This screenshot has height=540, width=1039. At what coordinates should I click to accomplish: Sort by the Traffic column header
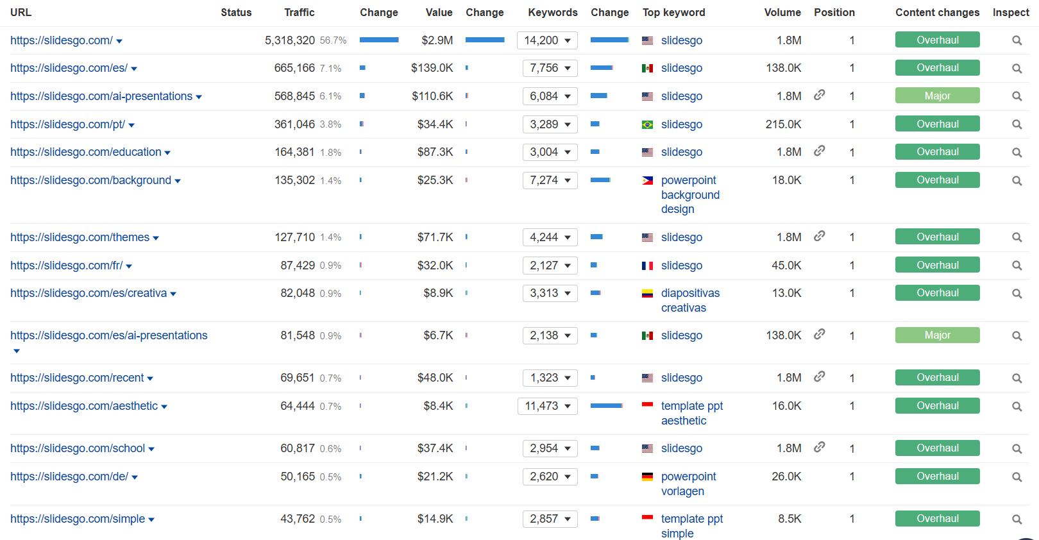coord(300,12)
